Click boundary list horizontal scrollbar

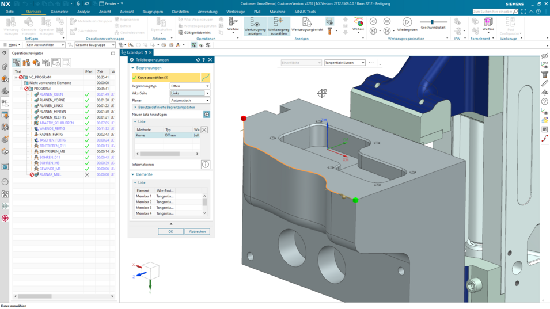pyautogui.click(x=160, y=154)
